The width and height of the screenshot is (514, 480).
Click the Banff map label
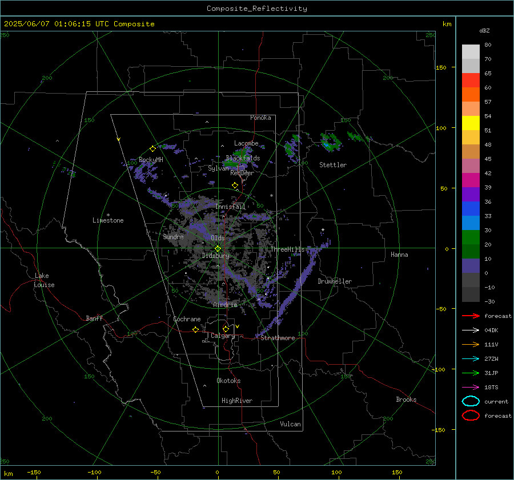pyautogui.click(x=94, y=318)
